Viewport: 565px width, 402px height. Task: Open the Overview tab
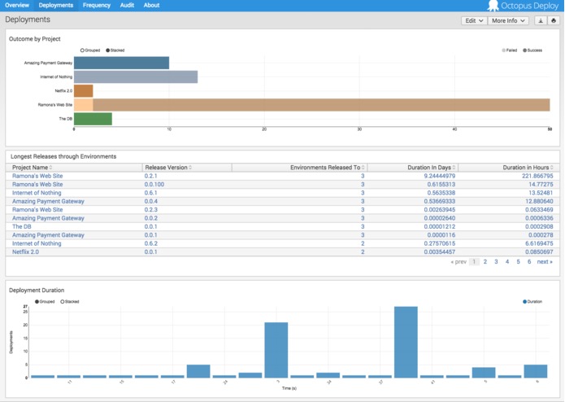pos(17,6)
